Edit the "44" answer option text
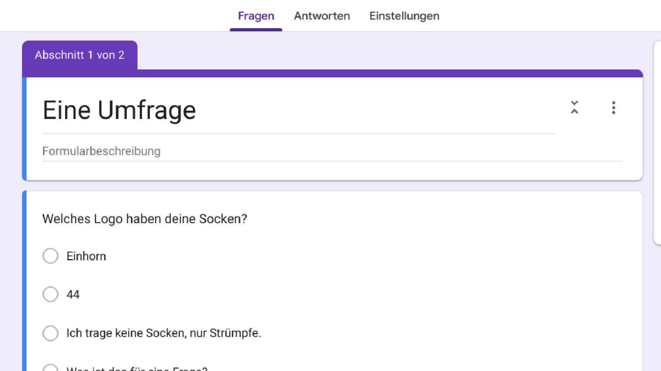Image resolution: width=661 pixels, height=371 pixels. click(x=73, y=294)
